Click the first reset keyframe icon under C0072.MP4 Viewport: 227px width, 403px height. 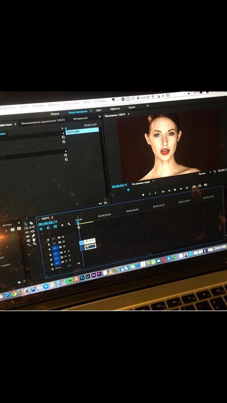[x=63, y=137]
